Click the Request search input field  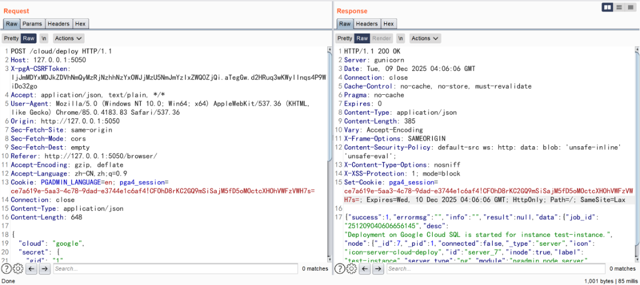tap(174, 268)
